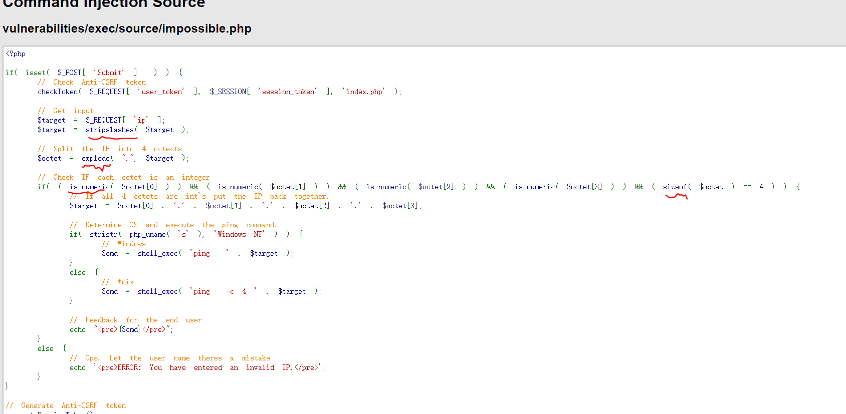
Task: Click the $_SESSION[ variable
Action: click(230, 92)
